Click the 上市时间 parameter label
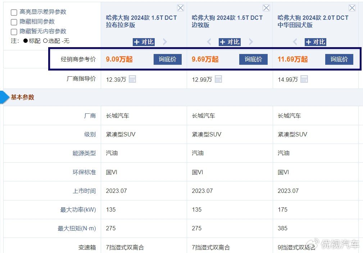The height and width of the screenshot is (253, 363). (x=84, y=191)
